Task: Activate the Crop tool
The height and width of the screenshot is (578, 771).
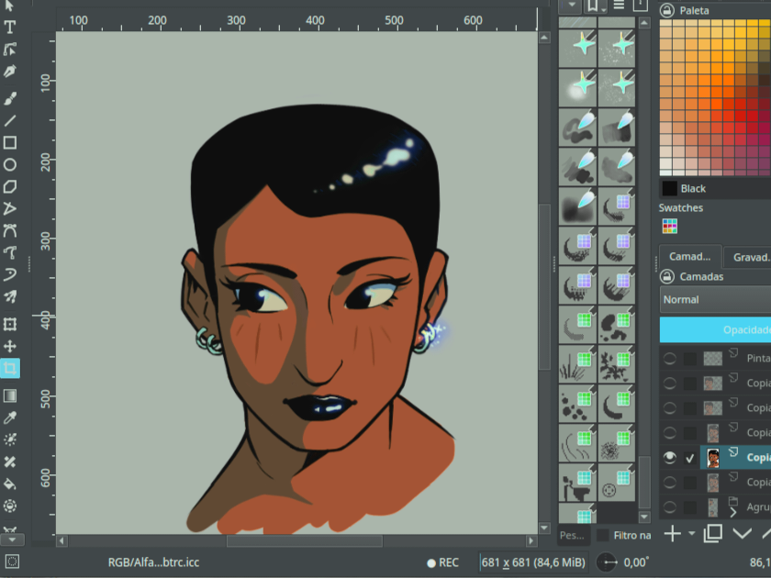Action: pyautogui.click(x=10, y=369)
